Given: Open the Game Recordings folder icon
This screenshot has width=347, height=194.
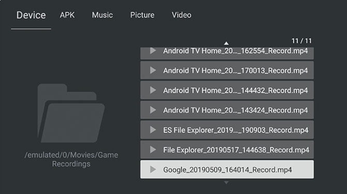Looking at the screenshot, I should point(71,113).
